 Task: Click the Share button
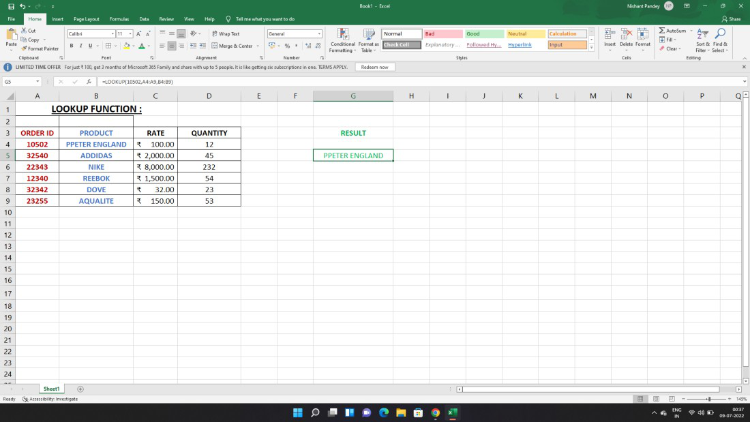[732, 19]
